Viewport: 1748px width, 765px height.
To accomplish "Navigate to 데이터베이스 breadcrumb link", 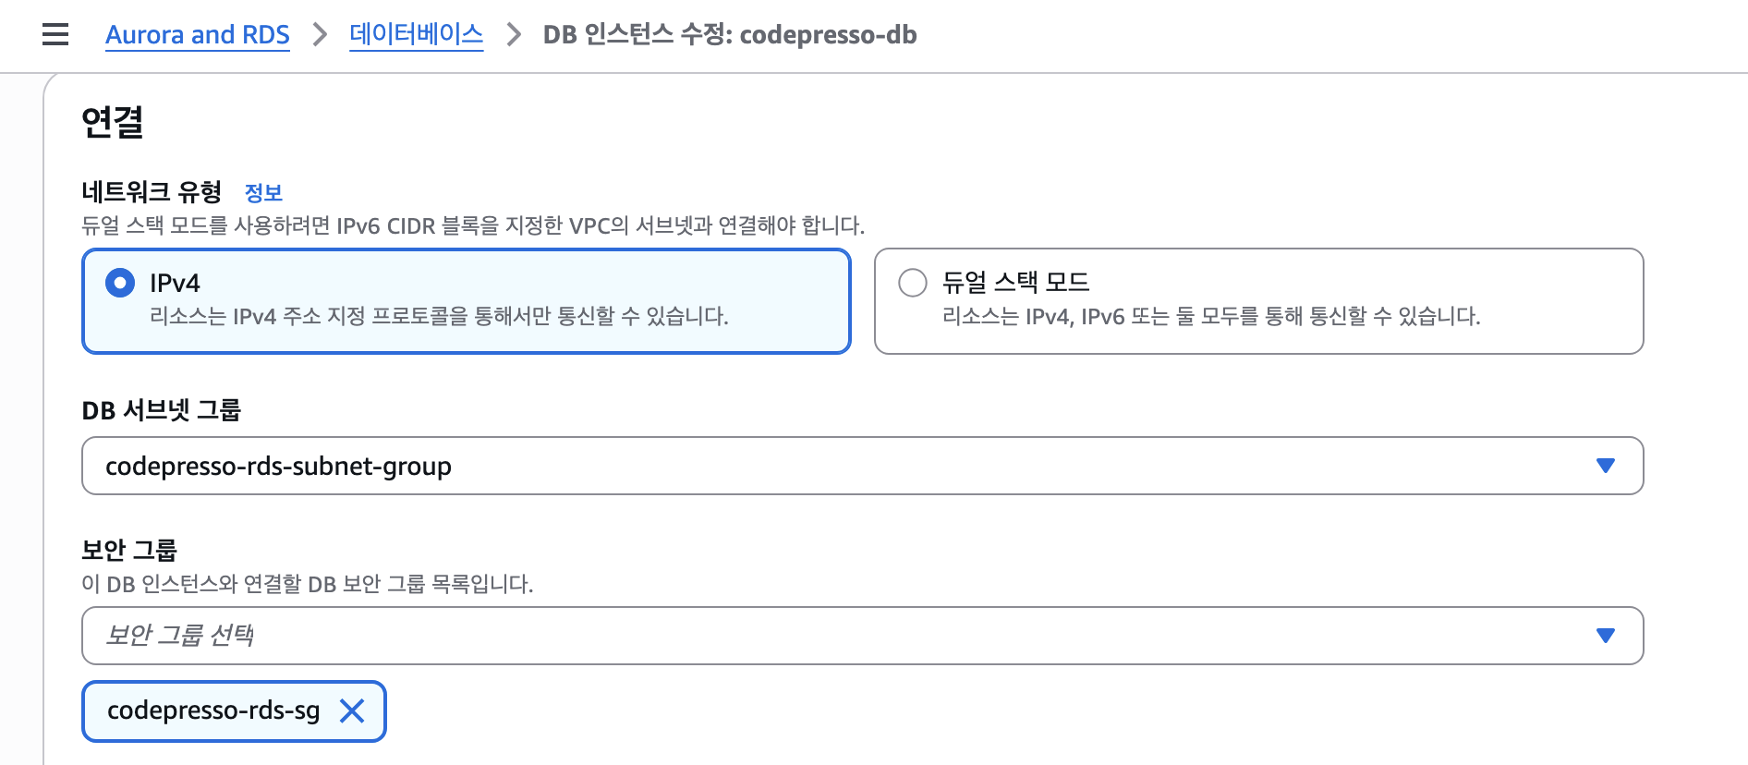I will [x=417, y=35].
